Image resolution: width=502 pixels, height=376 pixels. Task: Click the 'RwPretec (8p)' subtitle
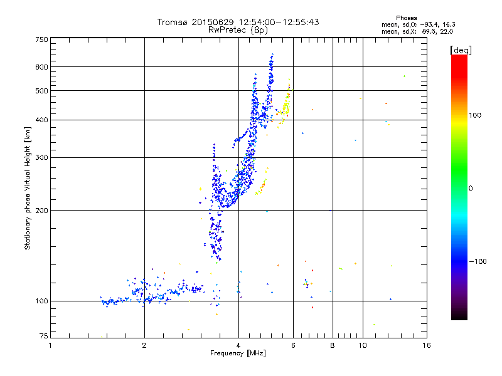tap(238, 30)
